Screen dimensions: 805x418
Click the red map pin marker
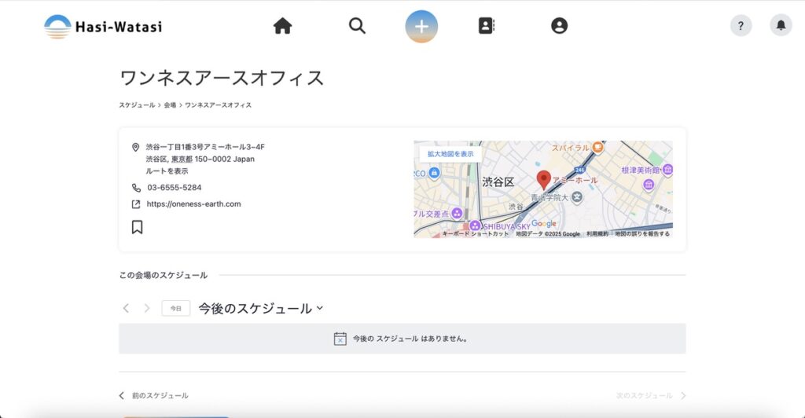tap(543, 180)
